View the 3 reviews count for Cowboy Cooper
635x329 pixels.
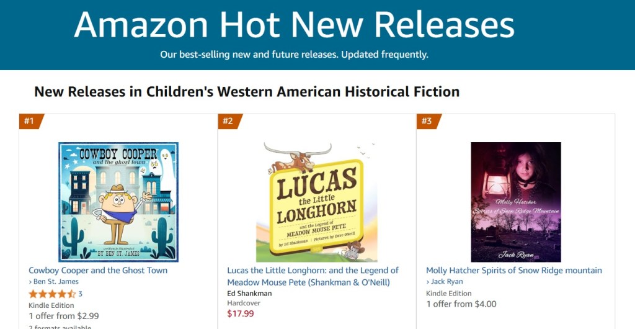click(81, 294)
